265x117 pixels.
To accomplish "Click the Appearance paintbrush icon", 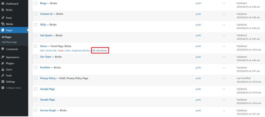I will [3, 57].
